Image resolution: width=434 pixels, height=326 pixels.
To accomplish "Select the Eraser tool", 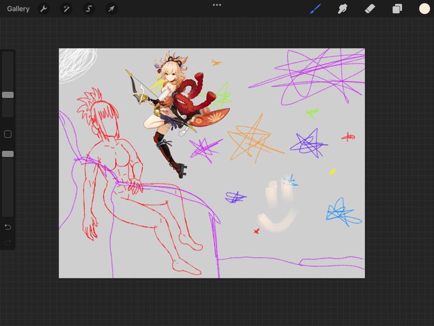I will (370, 8).
